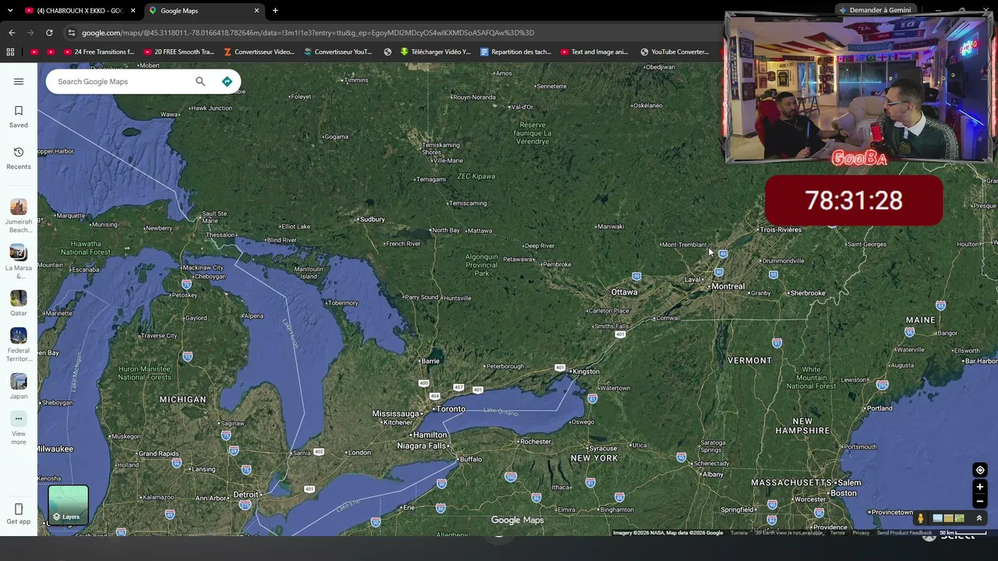Open the La Marsa recent place
Screen dimensions: 998x561
19,262
